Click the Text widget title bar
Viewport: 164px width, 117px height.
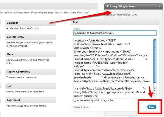[x=115, y=22]
